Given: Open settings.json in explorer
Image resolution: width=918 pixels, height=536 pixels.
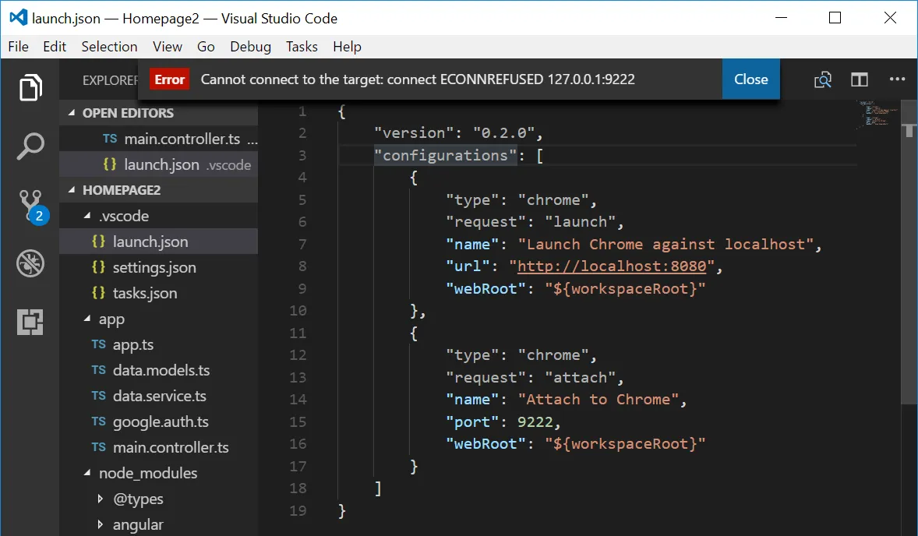Looking at the screenshot, I should click(159, 267).
